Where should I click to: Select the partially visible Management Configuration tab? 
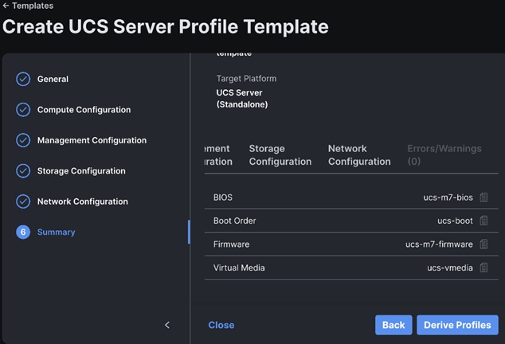(218, 155)
